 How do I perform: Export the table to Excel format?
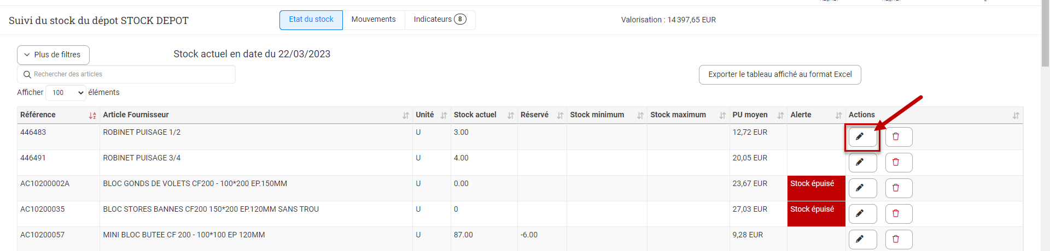point(779,75)
